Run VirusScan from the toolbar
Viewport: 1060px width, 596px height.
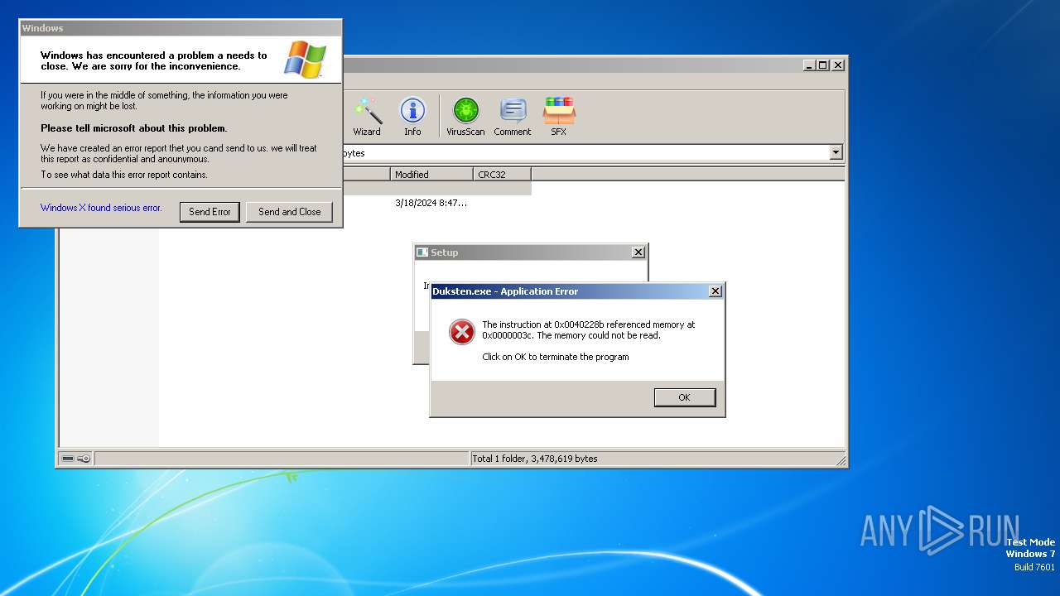click(465, 117)
